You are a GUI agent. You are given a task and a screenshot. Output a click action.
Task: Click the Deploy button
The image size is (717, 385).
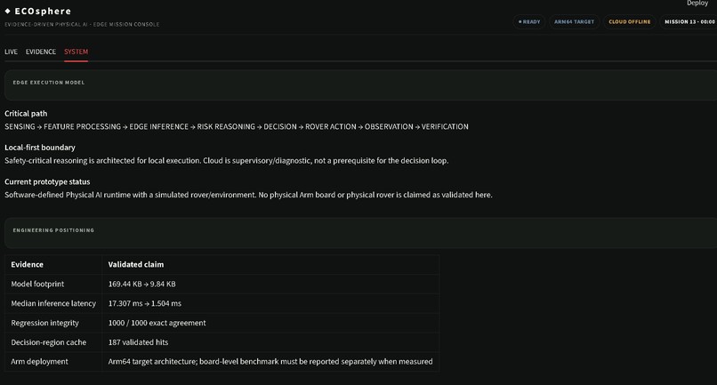click(697, 4)
